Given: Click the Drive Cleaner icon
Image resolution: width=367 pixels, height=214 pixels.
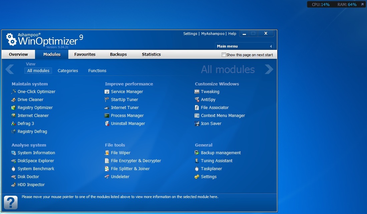Looking at the screenshot, I should 14,100.
